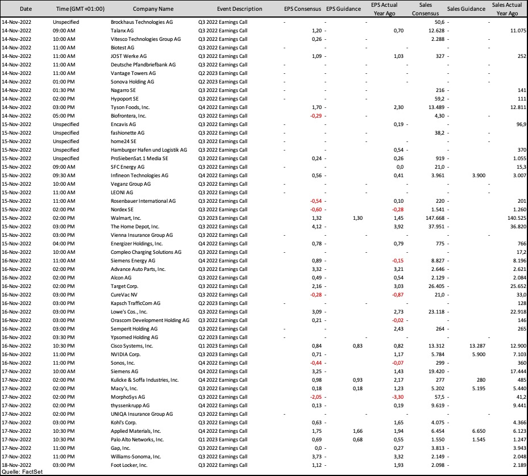The image size is (528, 476).
Task: Select the Ypsomed Holding AG cell
Action: click(134, 337)
